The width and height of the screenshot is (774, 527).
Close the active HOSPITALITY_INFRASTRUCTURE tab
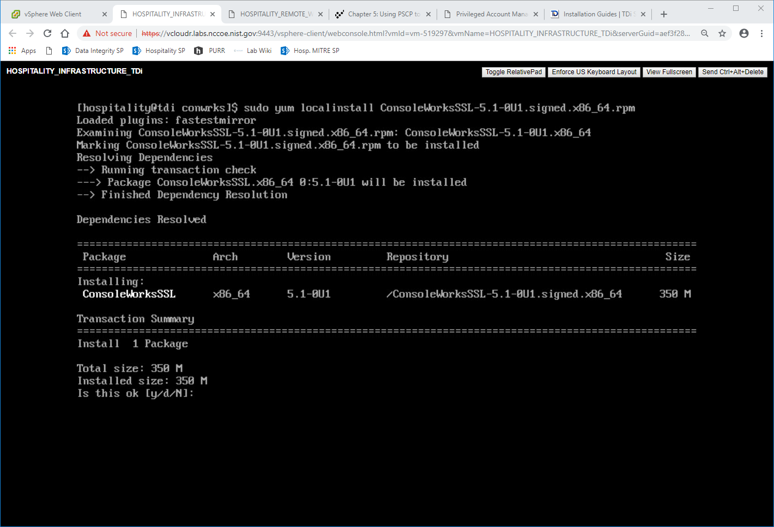pos(213,14)
